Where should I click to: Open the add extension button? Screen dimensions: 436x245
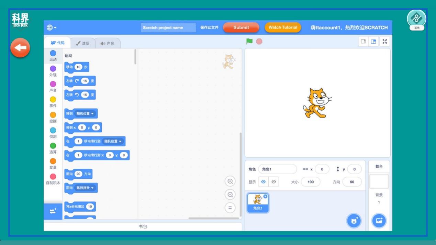pos(53,211)
